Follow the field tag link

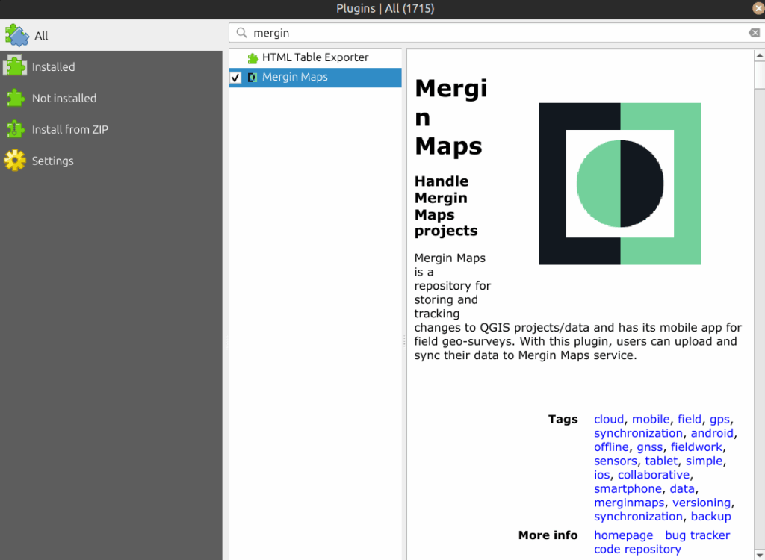690,419
